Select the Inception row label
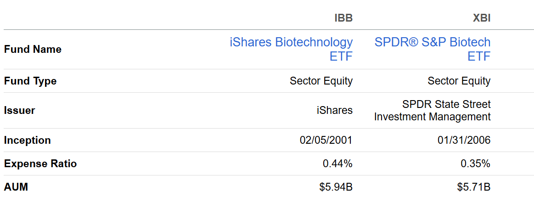 [28, 140]
